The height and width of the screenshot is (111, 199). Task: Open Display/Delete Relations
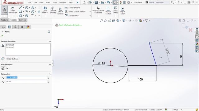[x=98, y=10]
